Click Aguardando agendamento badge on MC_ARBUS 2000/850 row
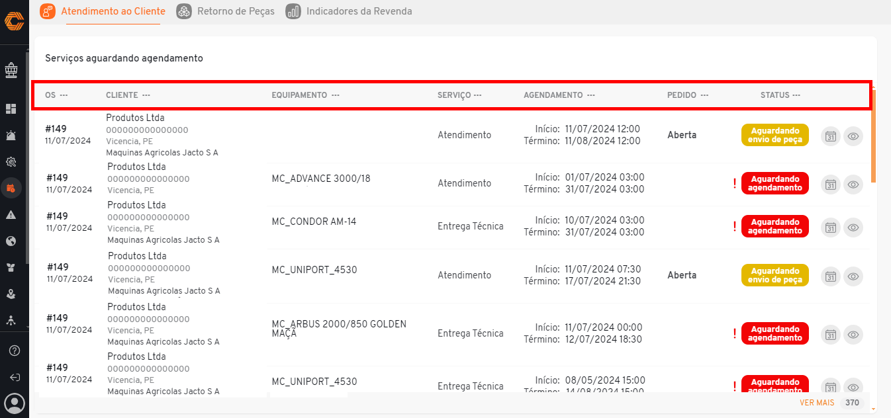891x418 pixels. point(774,333)
